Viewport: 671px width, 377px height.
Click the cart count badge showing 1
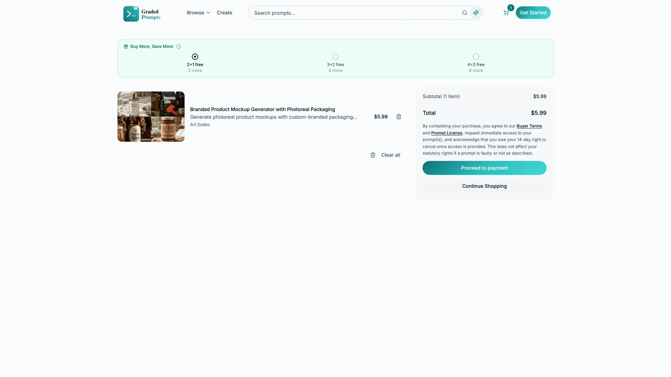point(511,8)
